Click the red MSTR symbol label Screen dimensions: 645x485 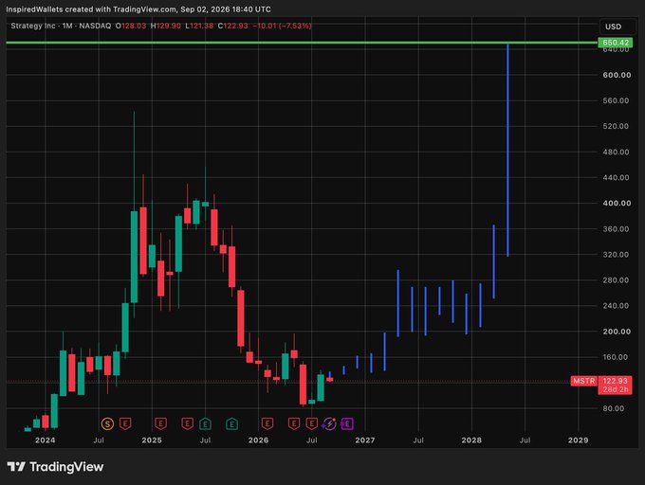tap(583, 381)
